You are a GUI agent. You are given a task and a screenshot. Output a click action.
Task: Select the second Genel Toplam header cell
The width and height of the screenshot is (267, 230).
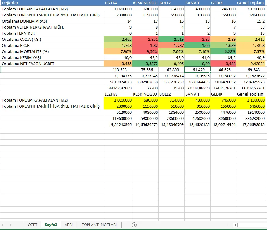pyautogui.click(x=251, y=94)
